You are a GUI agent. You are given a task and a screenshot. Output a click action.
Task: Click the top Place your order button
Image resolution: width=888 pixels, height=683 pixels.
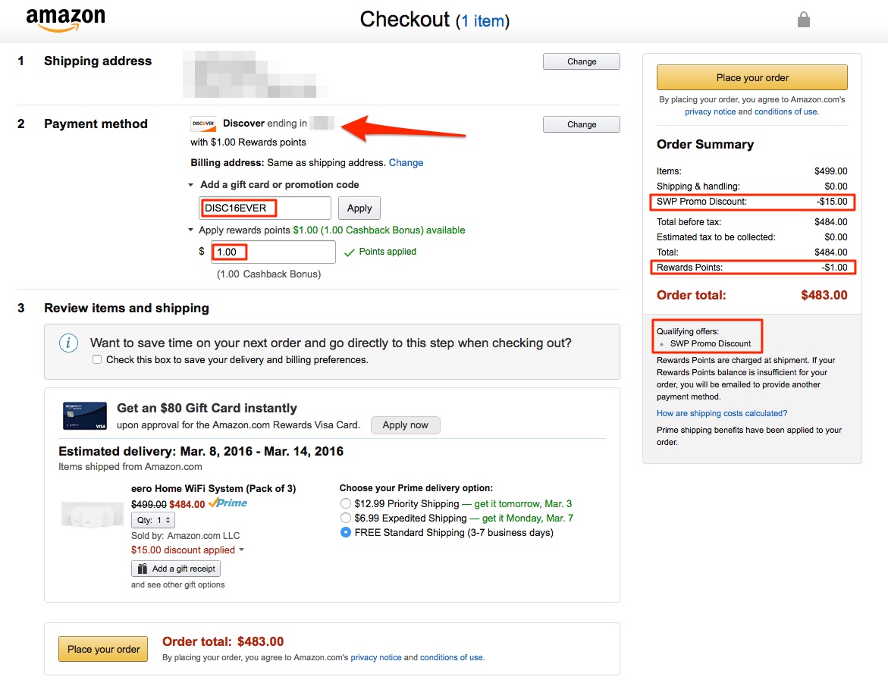[x=752, y=77]
